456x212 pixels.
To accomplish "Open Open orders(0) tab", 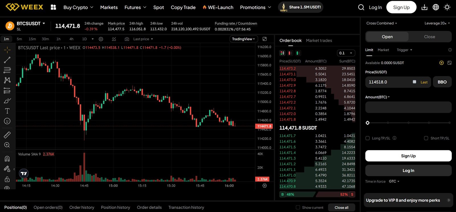I will pyautogui.click(x=48, y=207).
